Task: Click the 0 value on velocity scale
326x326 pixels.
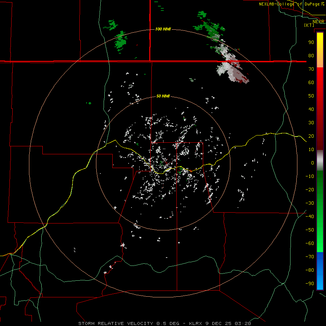Action: coord(313,163)
